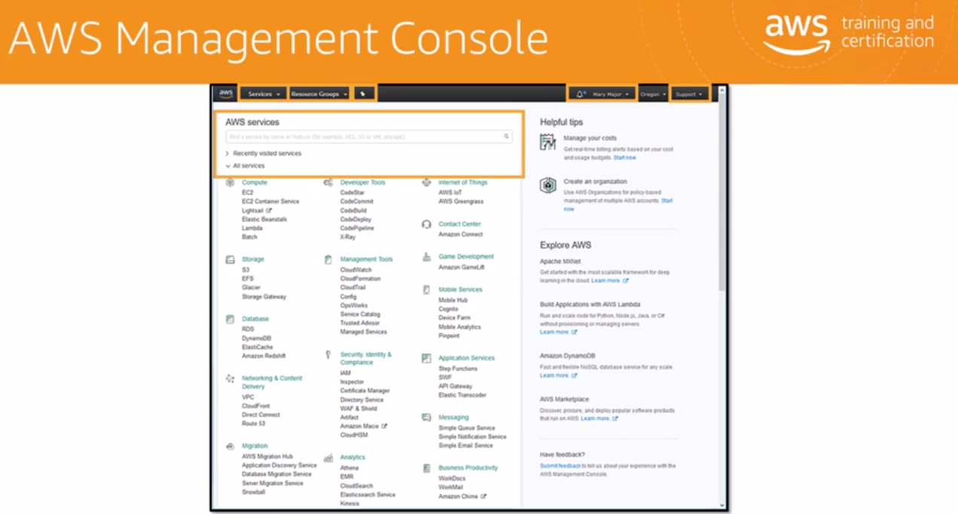Open Cognito under Mobile Services
The width and height of the screenshot is (958, 514).
449,309
